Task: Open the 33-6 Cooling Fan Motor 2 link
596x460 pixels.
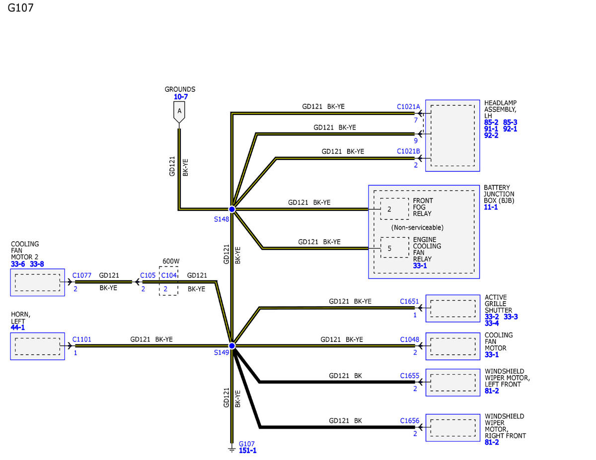Action: click(18, 264)
